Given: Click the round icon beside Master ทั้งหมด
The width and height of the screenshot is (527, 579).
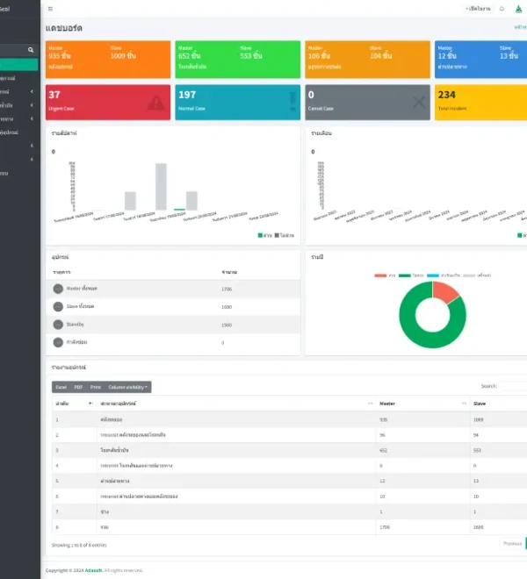Looking at the screenshot, I should pos(58,289).
